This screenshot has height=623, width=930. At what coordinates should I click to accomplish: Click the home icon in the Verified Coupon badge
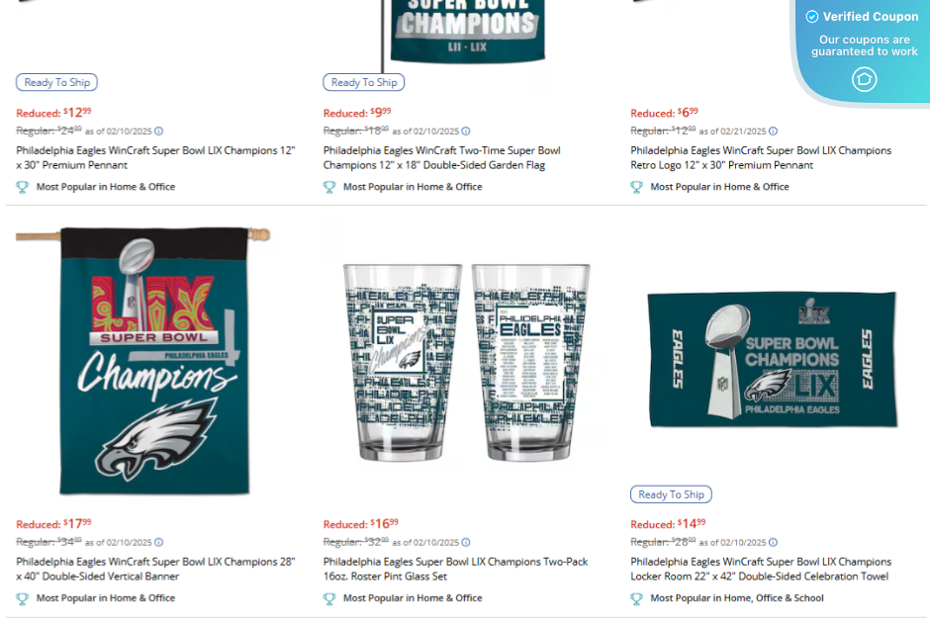click(863, 78)
